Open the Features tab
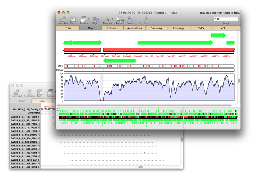This screenshot has width=253, height=179. pos(112,28)
